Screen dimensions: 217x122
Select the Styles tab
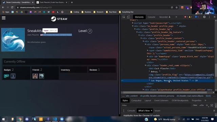click(125, 101)
